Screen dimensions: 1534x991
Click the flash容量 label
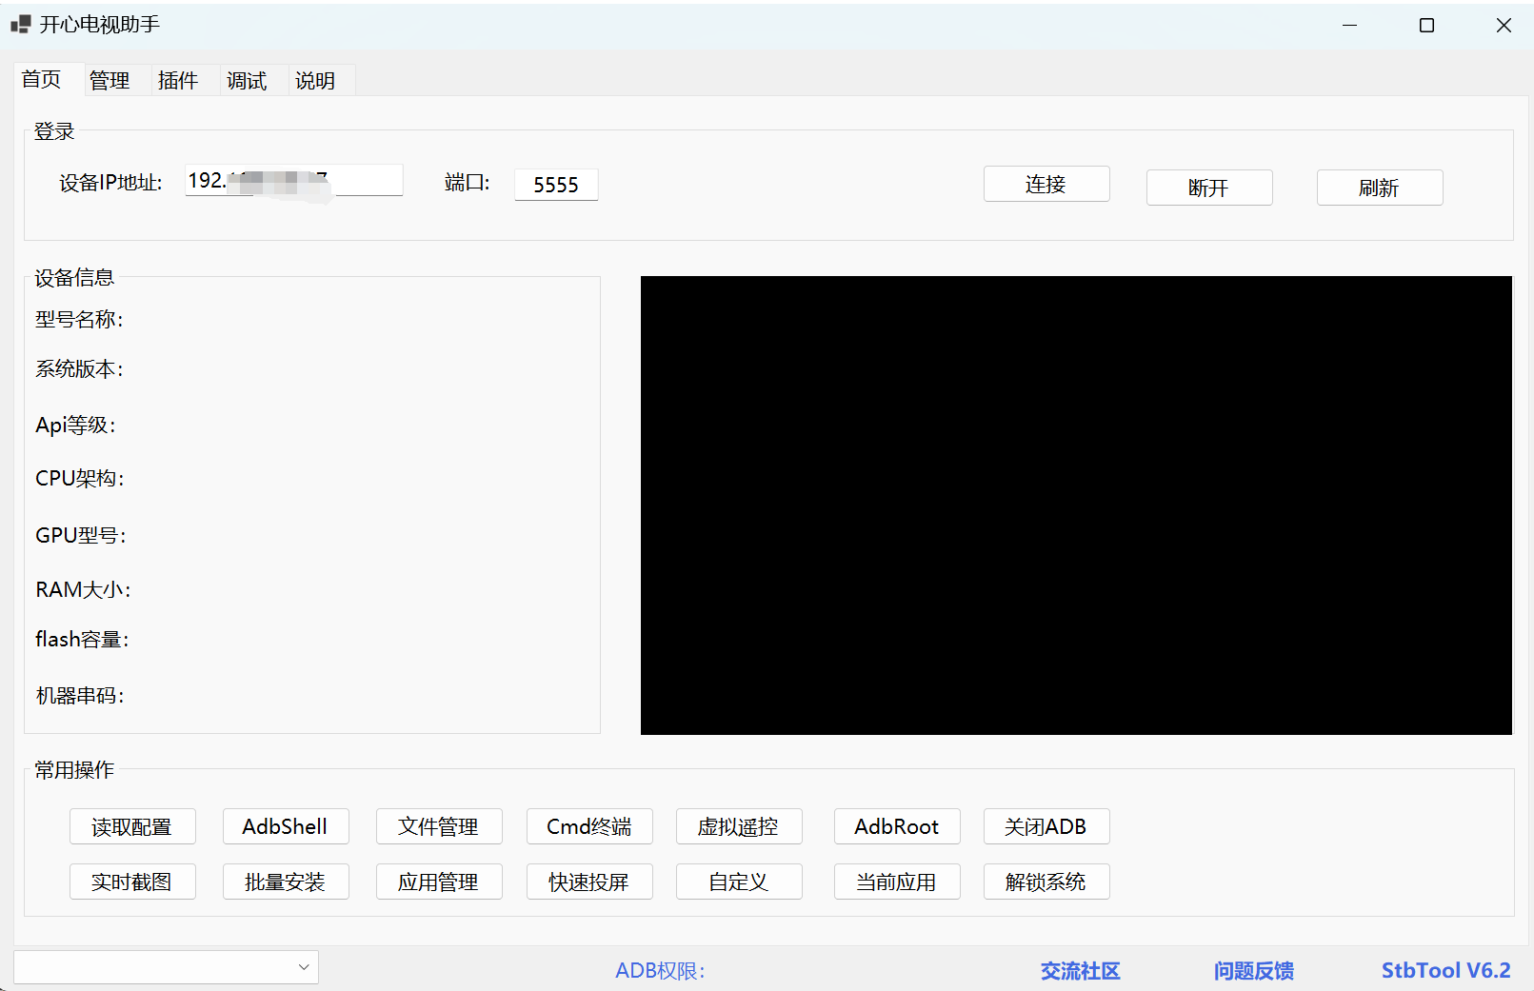pos(82,640)
